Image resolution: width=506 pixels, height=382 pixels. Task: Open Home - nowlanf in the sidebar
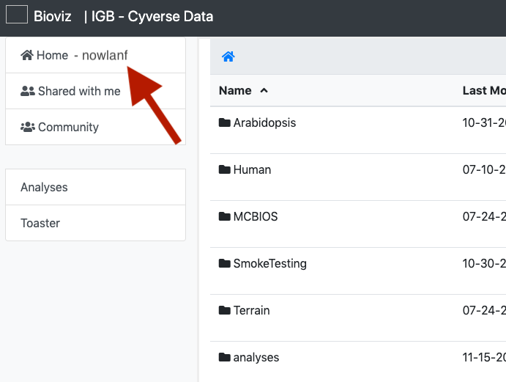tap(75, 55)
